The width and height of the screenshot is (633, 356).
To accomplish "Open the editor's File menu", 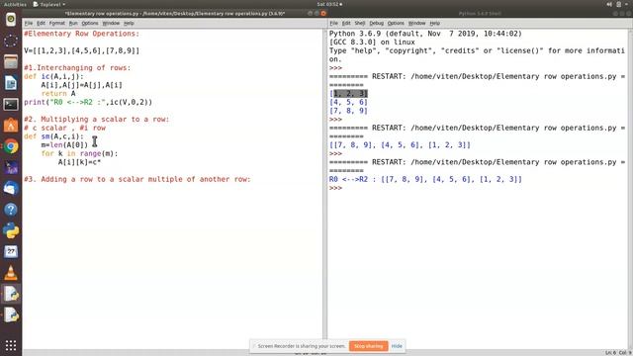I will pyautogui.click(x=29, y=23).
